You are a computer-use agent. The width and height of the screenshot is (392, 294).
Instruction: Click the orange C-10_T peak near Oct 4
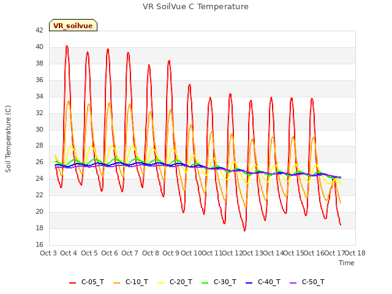click(x=69, y=102)
